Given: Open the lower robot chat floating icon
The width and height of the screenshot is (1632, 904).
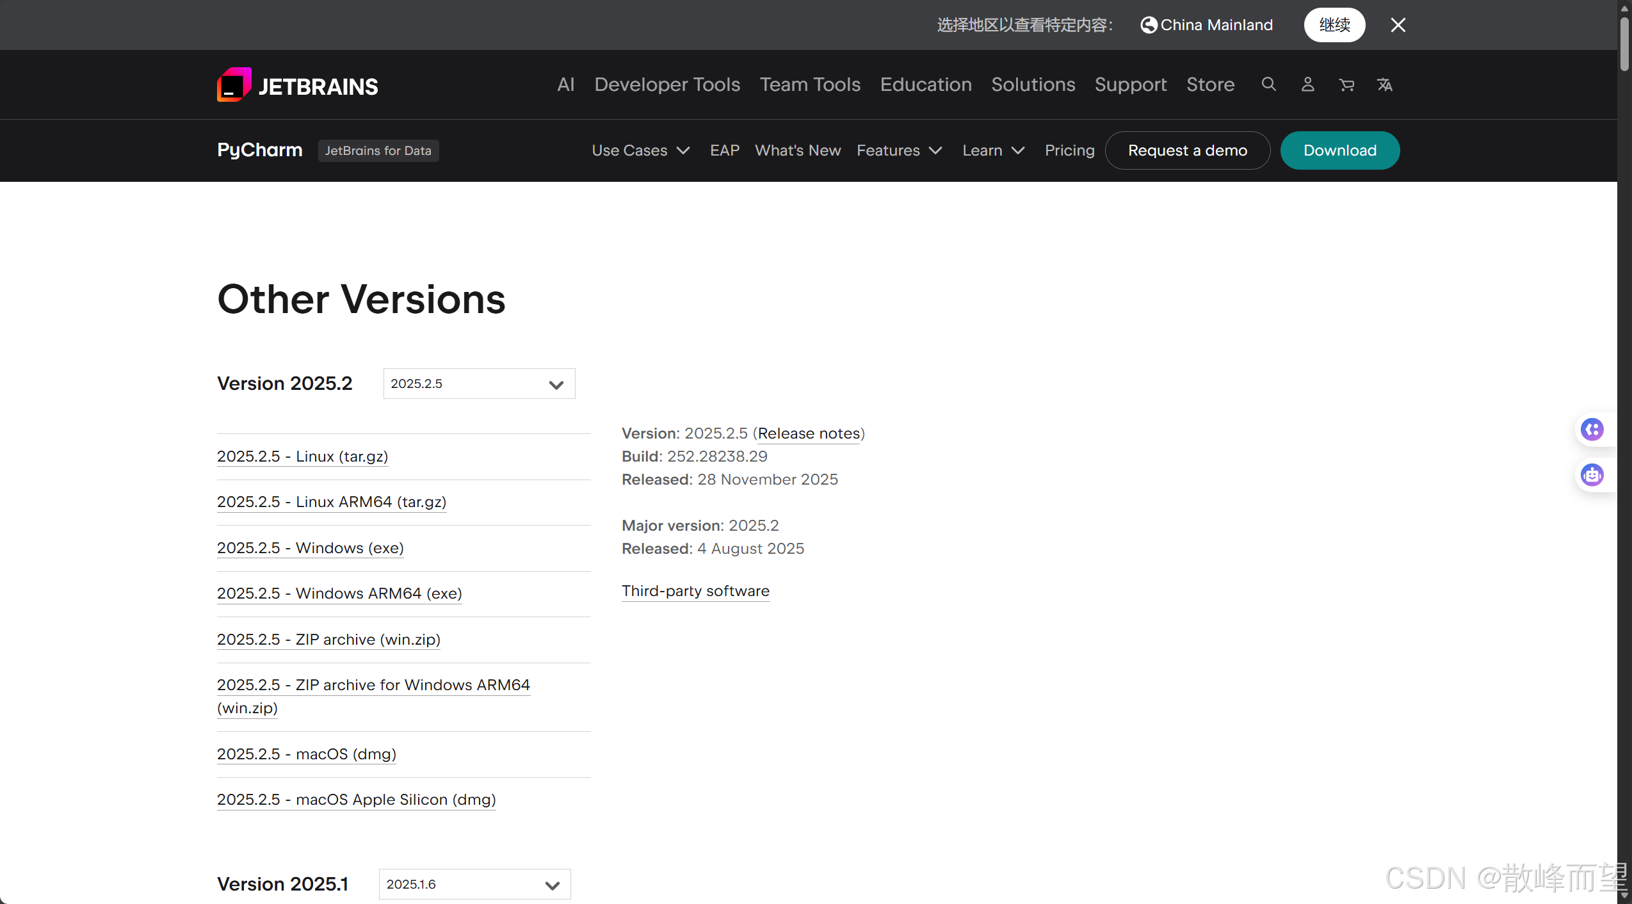Looking at the screenshot, I should click(x=1592, y=475).
